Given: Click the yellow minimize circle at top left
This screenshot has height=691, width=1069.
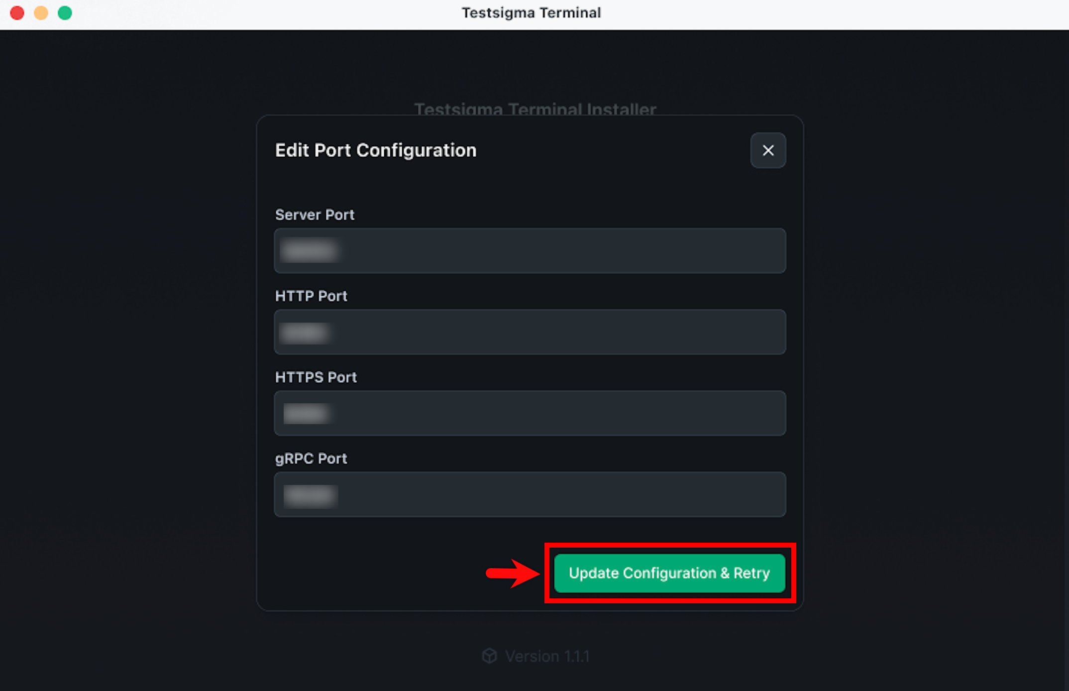Looking at the screenshot, I should [40, 13].
